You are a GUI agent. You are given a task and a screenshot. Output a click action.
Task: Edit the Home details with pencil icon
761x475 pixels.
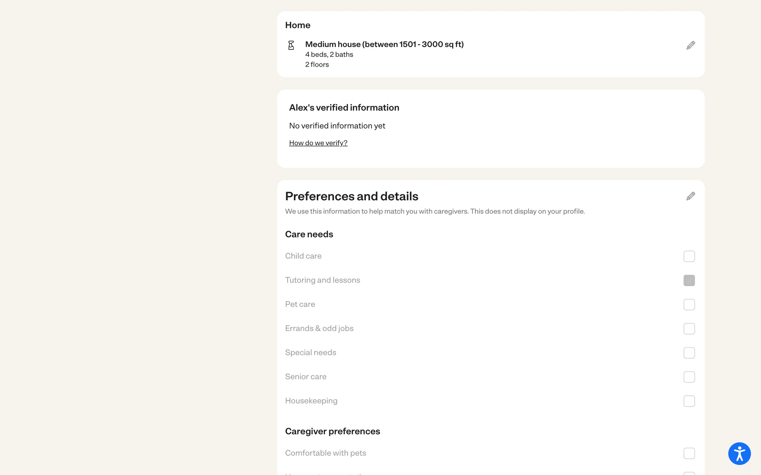coord(690,45)
